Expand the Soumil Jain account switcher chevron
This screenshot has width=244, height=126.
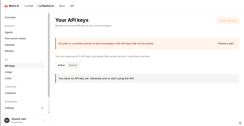pos(44,120)
